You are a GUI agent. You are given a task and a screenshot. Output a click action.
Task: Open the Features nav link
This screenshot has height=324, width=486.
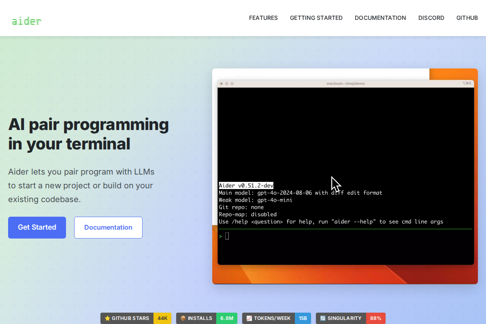click(x=263, y=18)
